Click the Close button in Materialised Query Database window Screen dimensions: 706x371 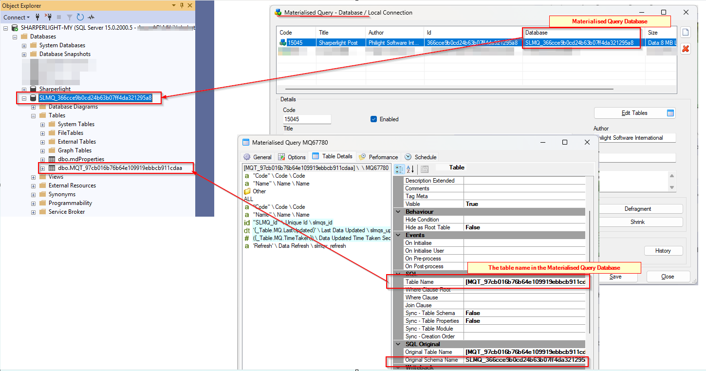(x=668, y=277)
